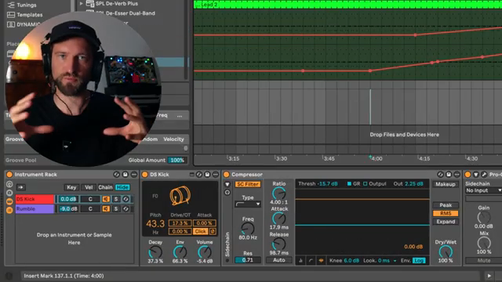The width and height of the screenshot is (502, 282).
Task: Select Peak compression mode
Action: pyautogui.click(x=446, y=205)
